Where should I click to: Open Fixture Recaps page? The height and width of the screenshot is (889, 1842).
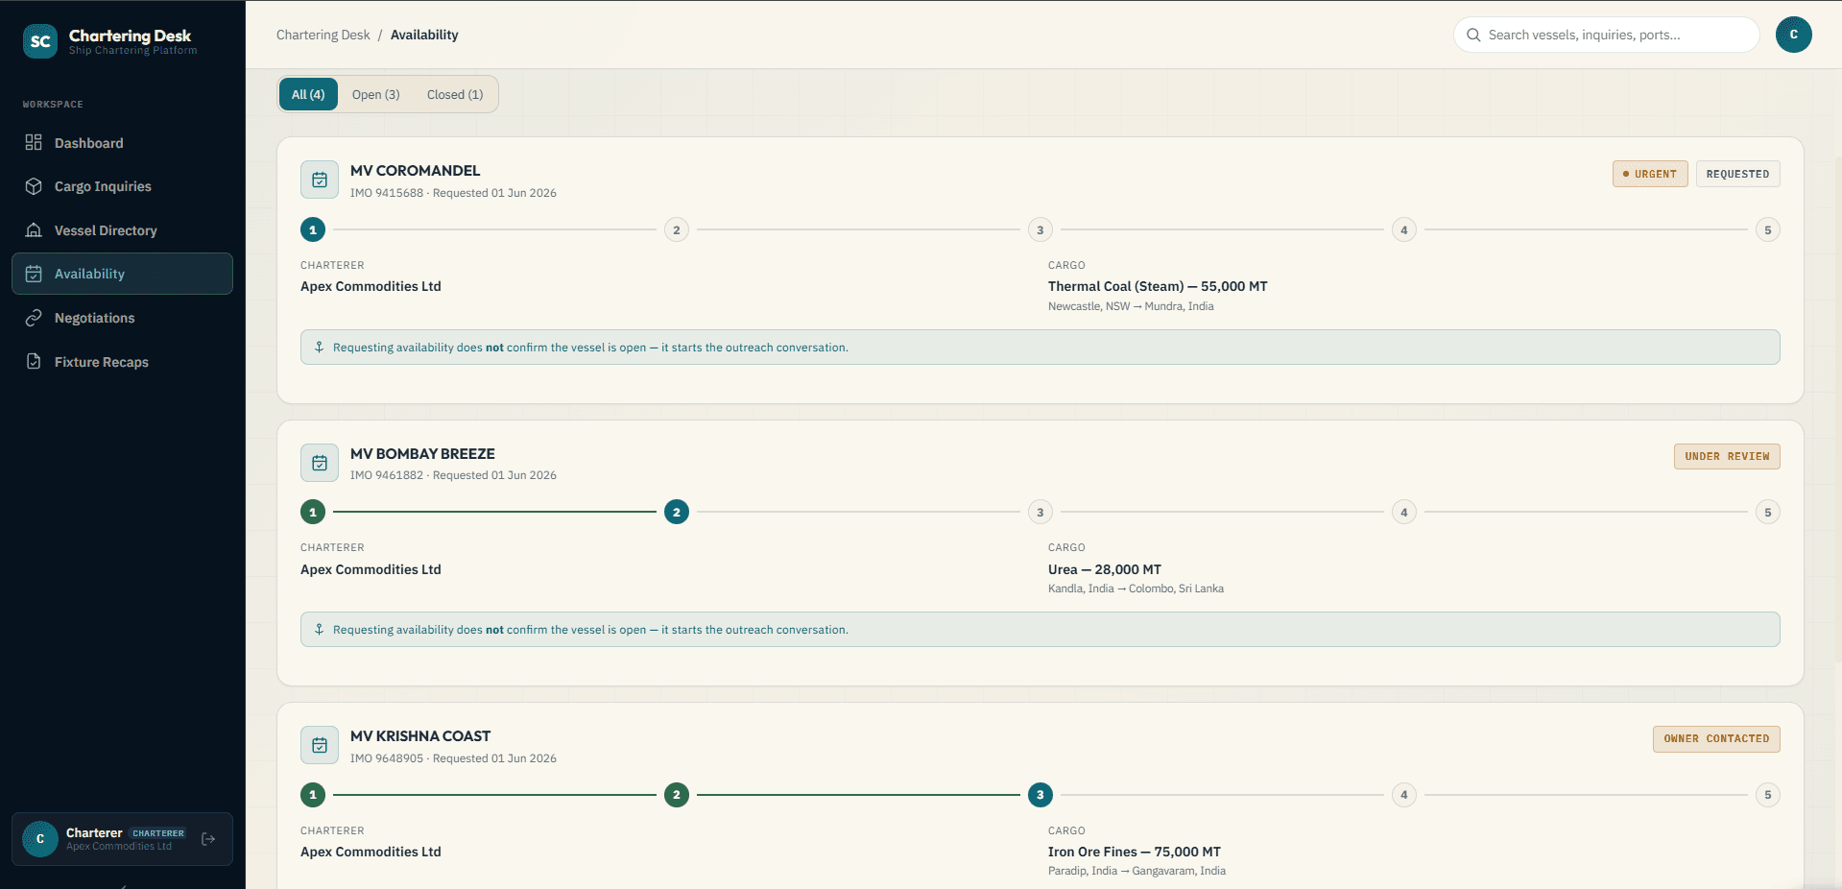(x=122, y=362)
